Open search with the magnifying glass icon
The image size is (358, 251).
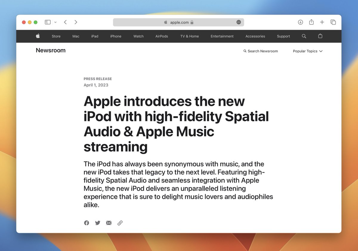click(x=304, y=36)
